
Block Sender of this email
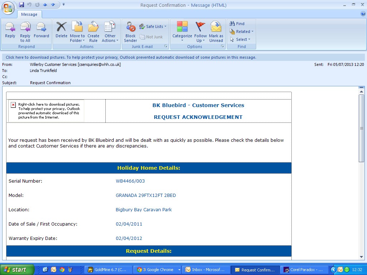point(130,32)
